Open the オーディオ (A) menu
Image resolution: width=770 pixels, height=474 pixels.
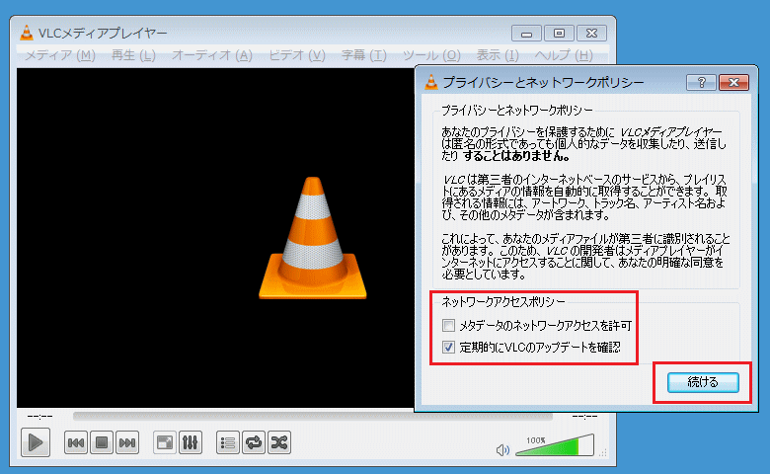point(211,55)
